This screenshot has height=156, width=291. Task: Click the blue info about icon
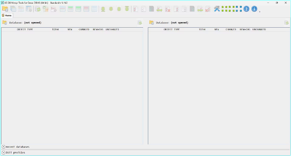[x=254, y=9]
